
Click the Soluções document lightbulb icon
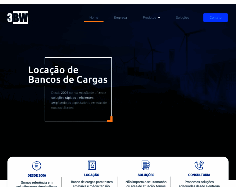146,165
